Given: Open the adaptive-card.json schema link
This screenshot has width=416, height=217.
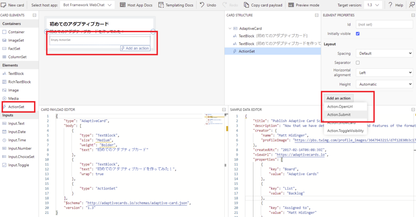Looking at the screenshot, I should click(138, 203).
